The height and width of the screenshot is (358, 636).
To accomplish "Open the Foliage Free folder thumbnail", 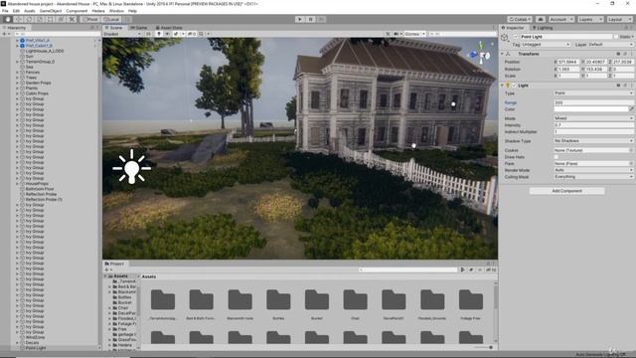I will point(471,300).
